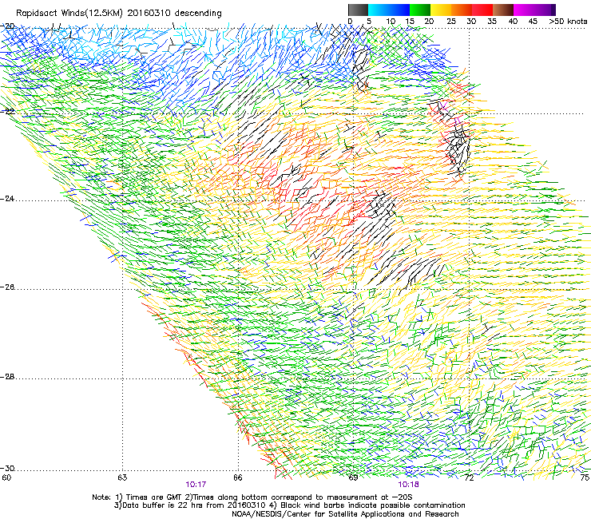This screenshot has height=519, width=591.
Task: Click the NOAA/NESDIS credit line
Action: coord(345,514)
